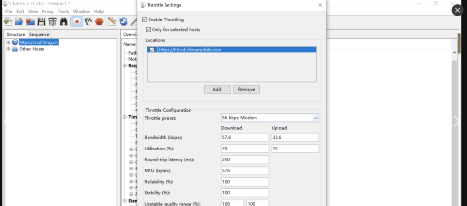The height and width of the screenshot is (206, 467).
Task: Click the folder icon beside Other Hosts
Action: point(15,49)
